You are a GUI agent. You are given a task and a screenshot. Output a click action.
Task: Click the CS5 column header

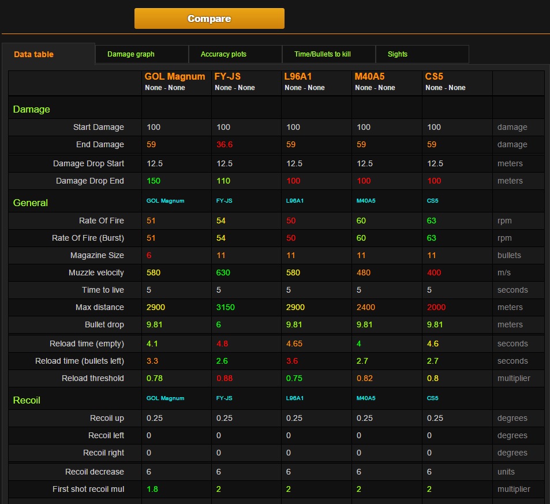coord(434,77)
